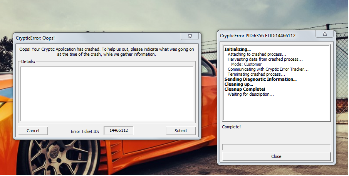
Task: Click the 'Details:' group label
Action: [28, 62]
